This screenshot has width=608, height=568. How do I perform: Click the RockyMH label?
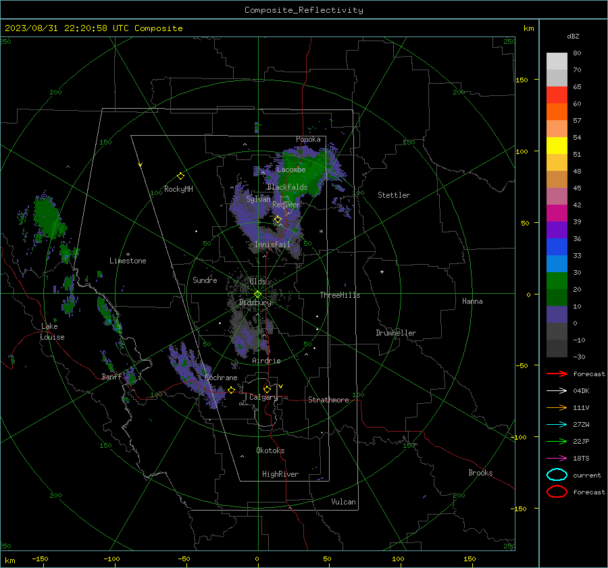178,189
